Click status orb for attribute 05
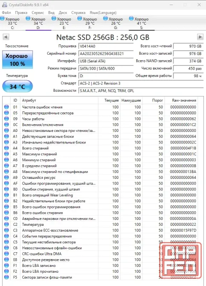The width and height of the screenshot is (206, 286). pos(6,113)
